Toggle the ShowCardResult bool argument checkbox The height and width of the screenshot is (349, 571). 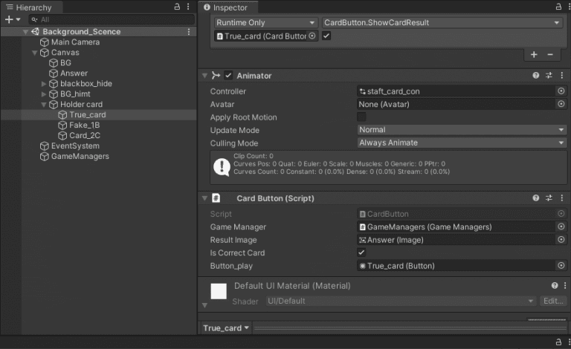(x=326, y=36)
